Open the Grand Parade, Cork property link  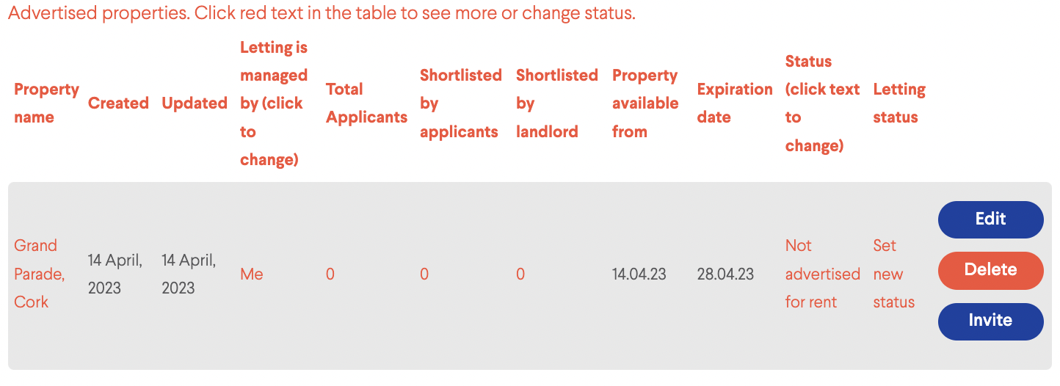pos(40,274)
